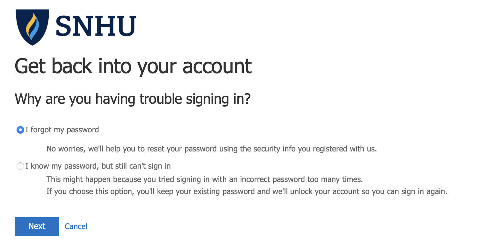Click the 'Get back into your account' heading
The image size is (485, 252).
tap(133, 66)
